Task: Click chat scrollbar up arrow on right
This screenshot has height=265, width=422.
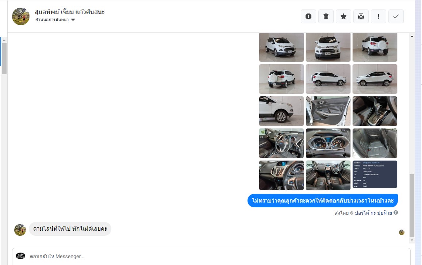Action: pyautogui.click(x=412, y=36)
